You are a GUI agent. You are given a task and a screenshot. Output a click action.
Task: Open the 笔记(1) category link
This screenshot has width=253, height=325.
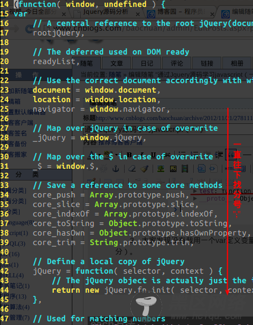pyautogui.click(x=15, y=286)
